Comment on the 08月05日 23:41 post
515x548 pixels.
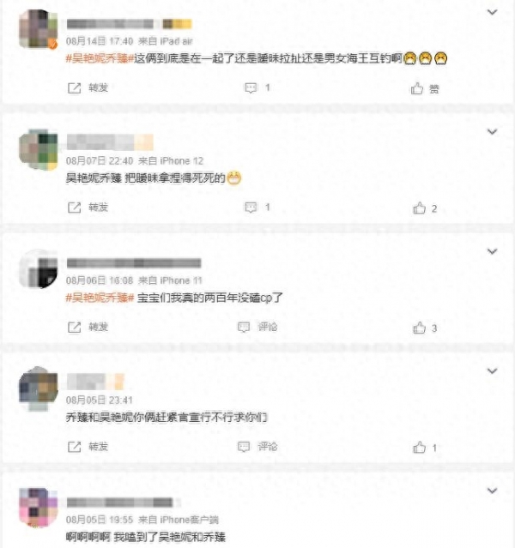pos(257,447)
